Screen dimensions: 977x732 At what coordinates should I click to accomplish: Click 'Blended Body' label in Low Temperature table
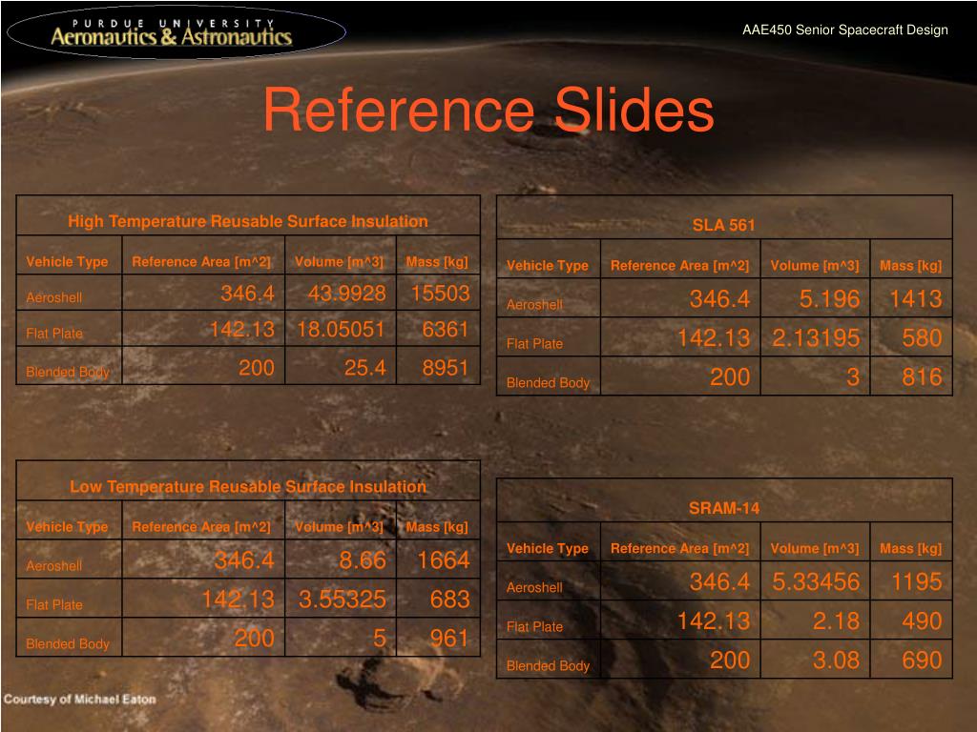click(68, 644)
